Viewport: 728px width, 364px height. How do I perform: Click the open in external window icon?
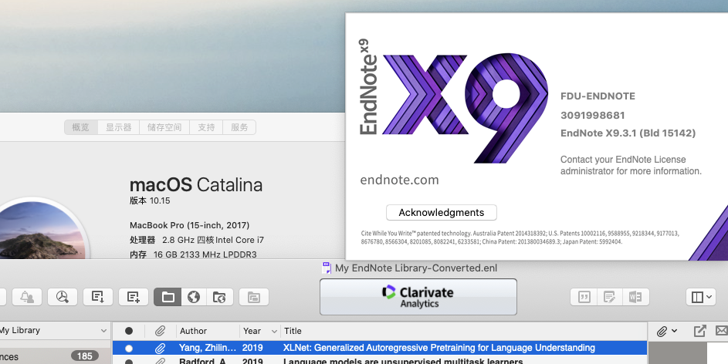point(699,331)
